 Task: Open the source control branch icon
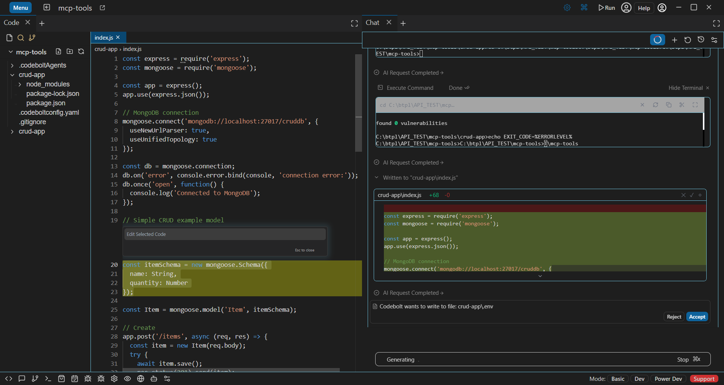pos(32,38)
